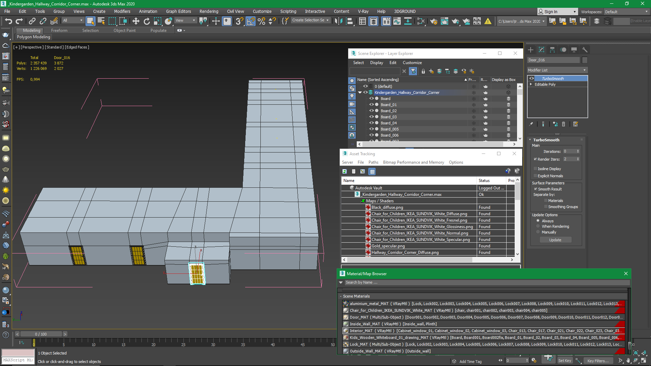The width and height of the screenshot is (651, 366).
Task: Open the Motion command panel tab
Action: (563, 50)
